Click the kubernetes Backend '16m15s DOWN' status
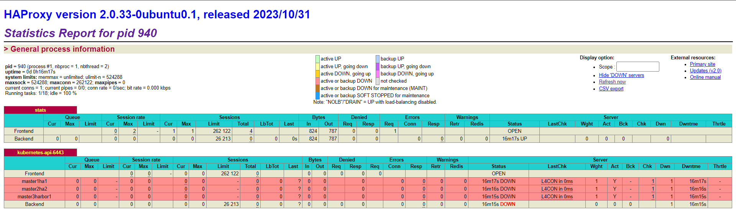 (499, 204)
